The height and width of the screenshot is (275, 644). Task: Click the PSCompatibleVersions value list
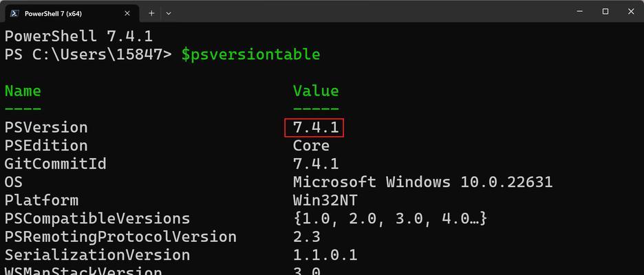point(390,219)
